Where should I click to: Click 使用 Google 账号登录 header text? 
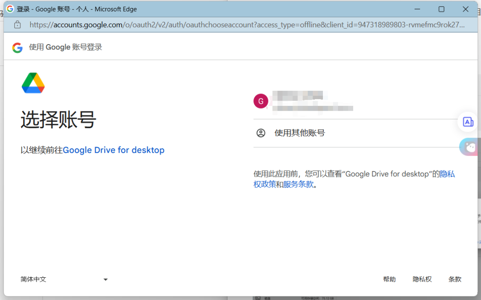(x=65, y=47)
